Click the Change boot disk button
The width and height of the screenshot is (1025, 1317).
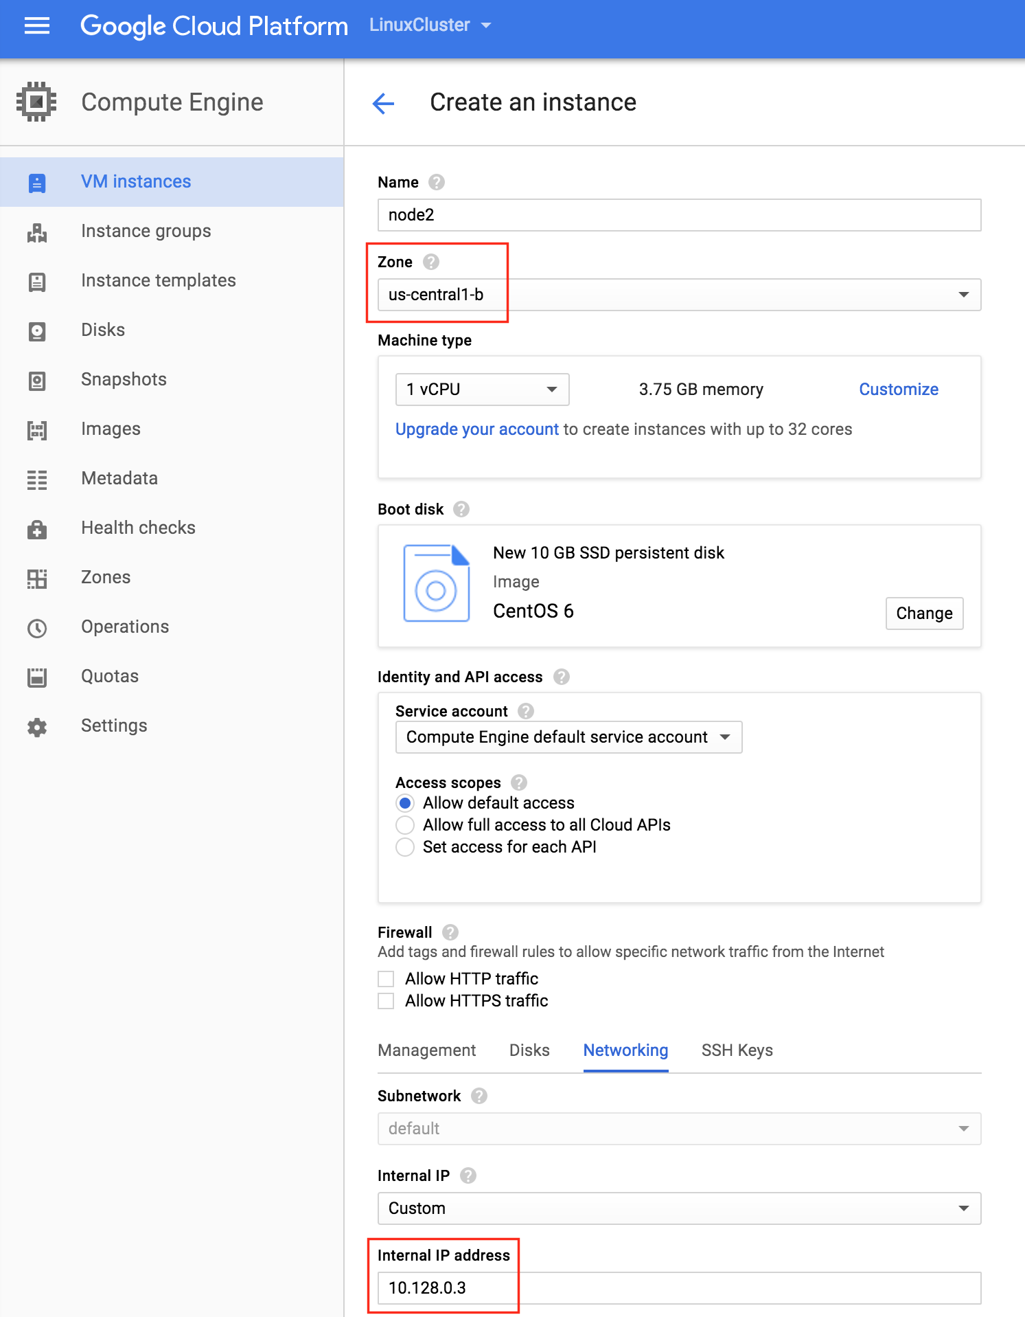coord(924,614)
